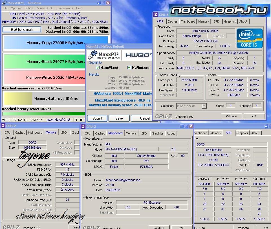Click the F3-12800CL7-2GBECO part number field
Screen dimensions: 271x229
[x=213, y=165]
